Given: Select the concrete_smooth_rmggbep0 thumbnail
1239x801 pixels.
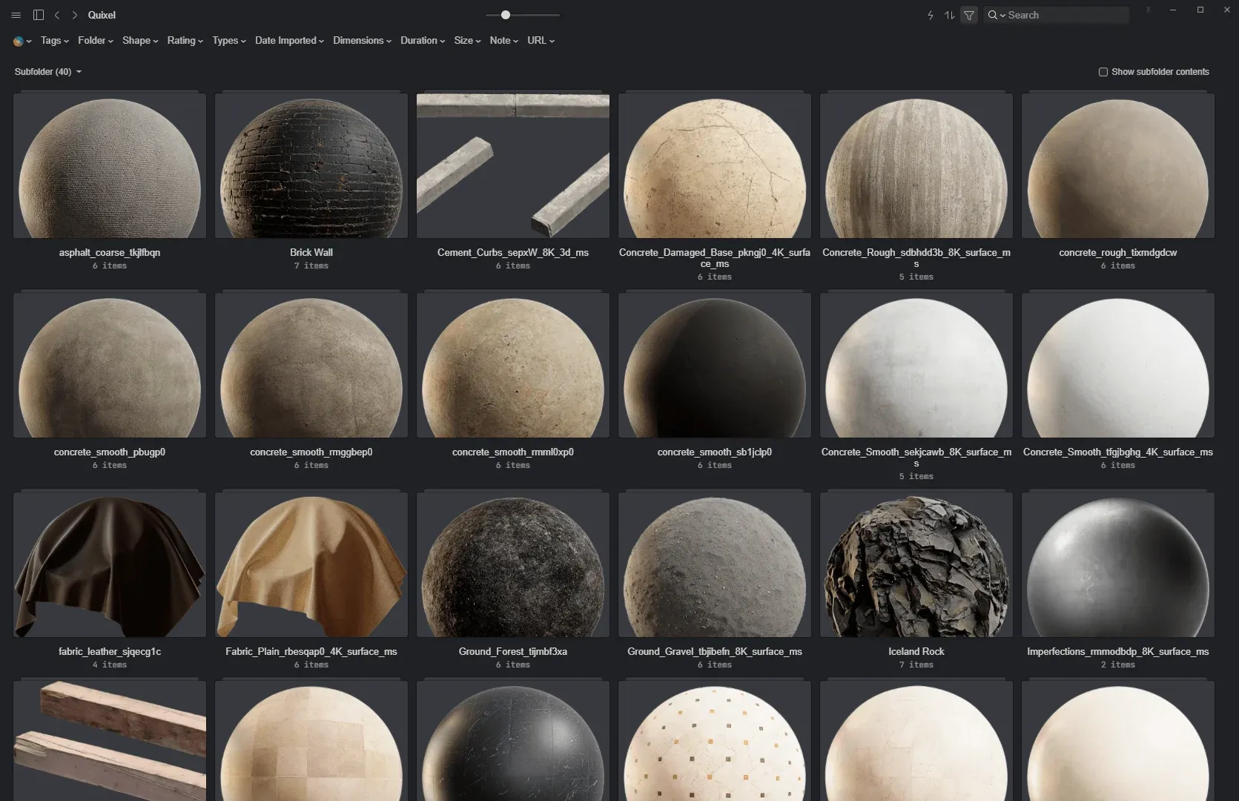Looking at the screenshot, I should coord(311,366).
